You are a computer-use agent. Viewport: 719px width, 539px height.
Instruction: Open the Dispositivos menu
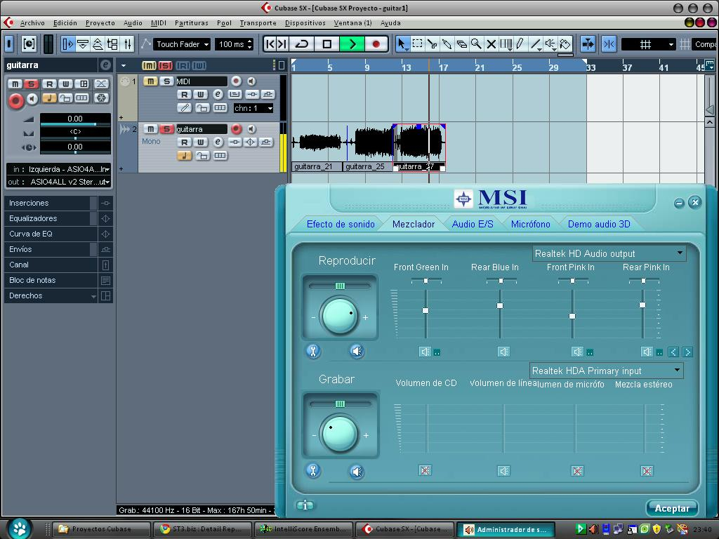point(305,23)
